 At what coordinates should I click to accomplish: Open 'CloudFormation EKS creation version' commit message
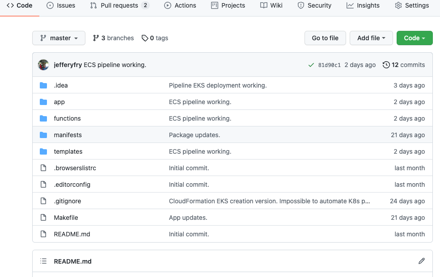(x=269, y=201)
